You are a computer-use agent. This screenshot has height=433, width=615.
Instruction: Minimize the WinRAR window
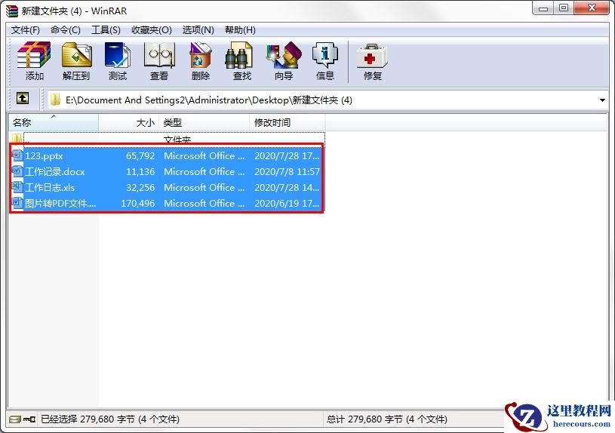(543, 8)
